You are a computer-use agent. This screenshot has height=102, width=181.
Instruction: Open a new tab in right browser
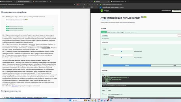point(128,1)
